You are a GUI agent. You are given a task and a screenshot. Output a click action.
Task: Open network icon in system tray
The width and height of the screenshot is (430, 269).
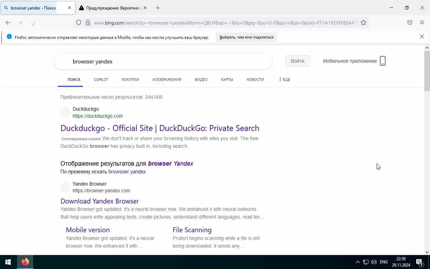[366, 262]
